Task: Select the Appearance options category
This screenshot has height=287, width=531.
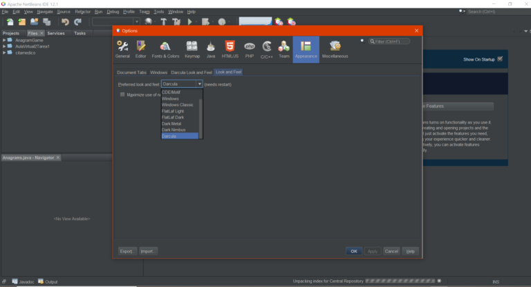Action: (306, 50)
